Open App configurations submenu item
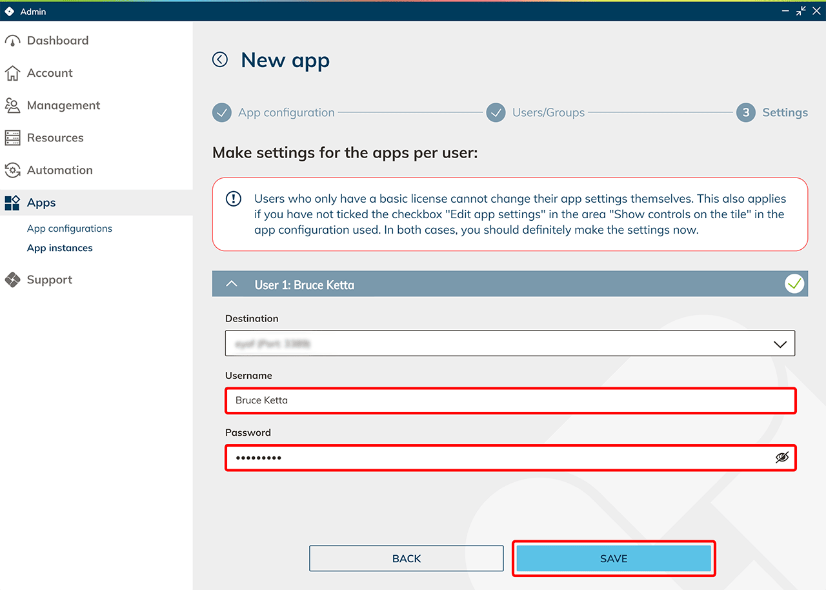This screenshot has height=590, width=826. [70, 229]
